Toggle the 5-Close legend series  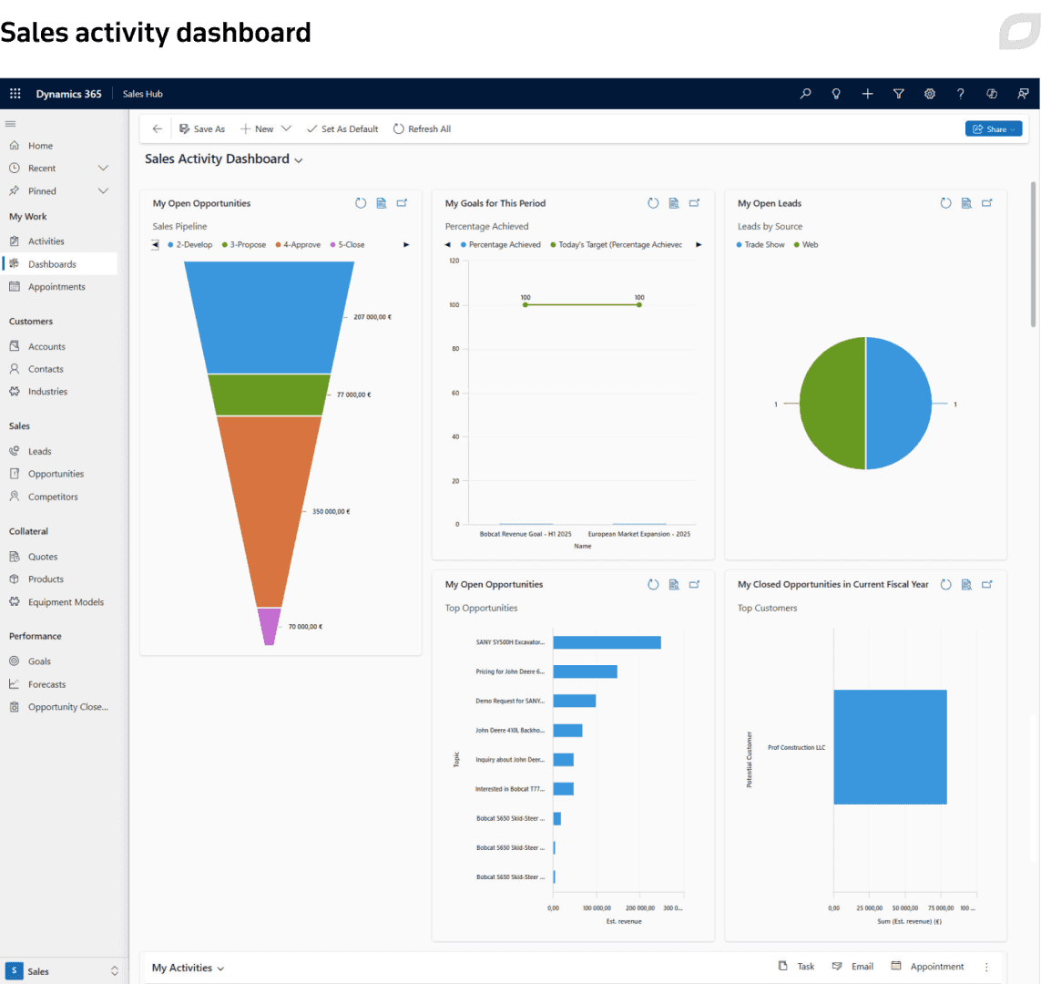coord(347,245)
